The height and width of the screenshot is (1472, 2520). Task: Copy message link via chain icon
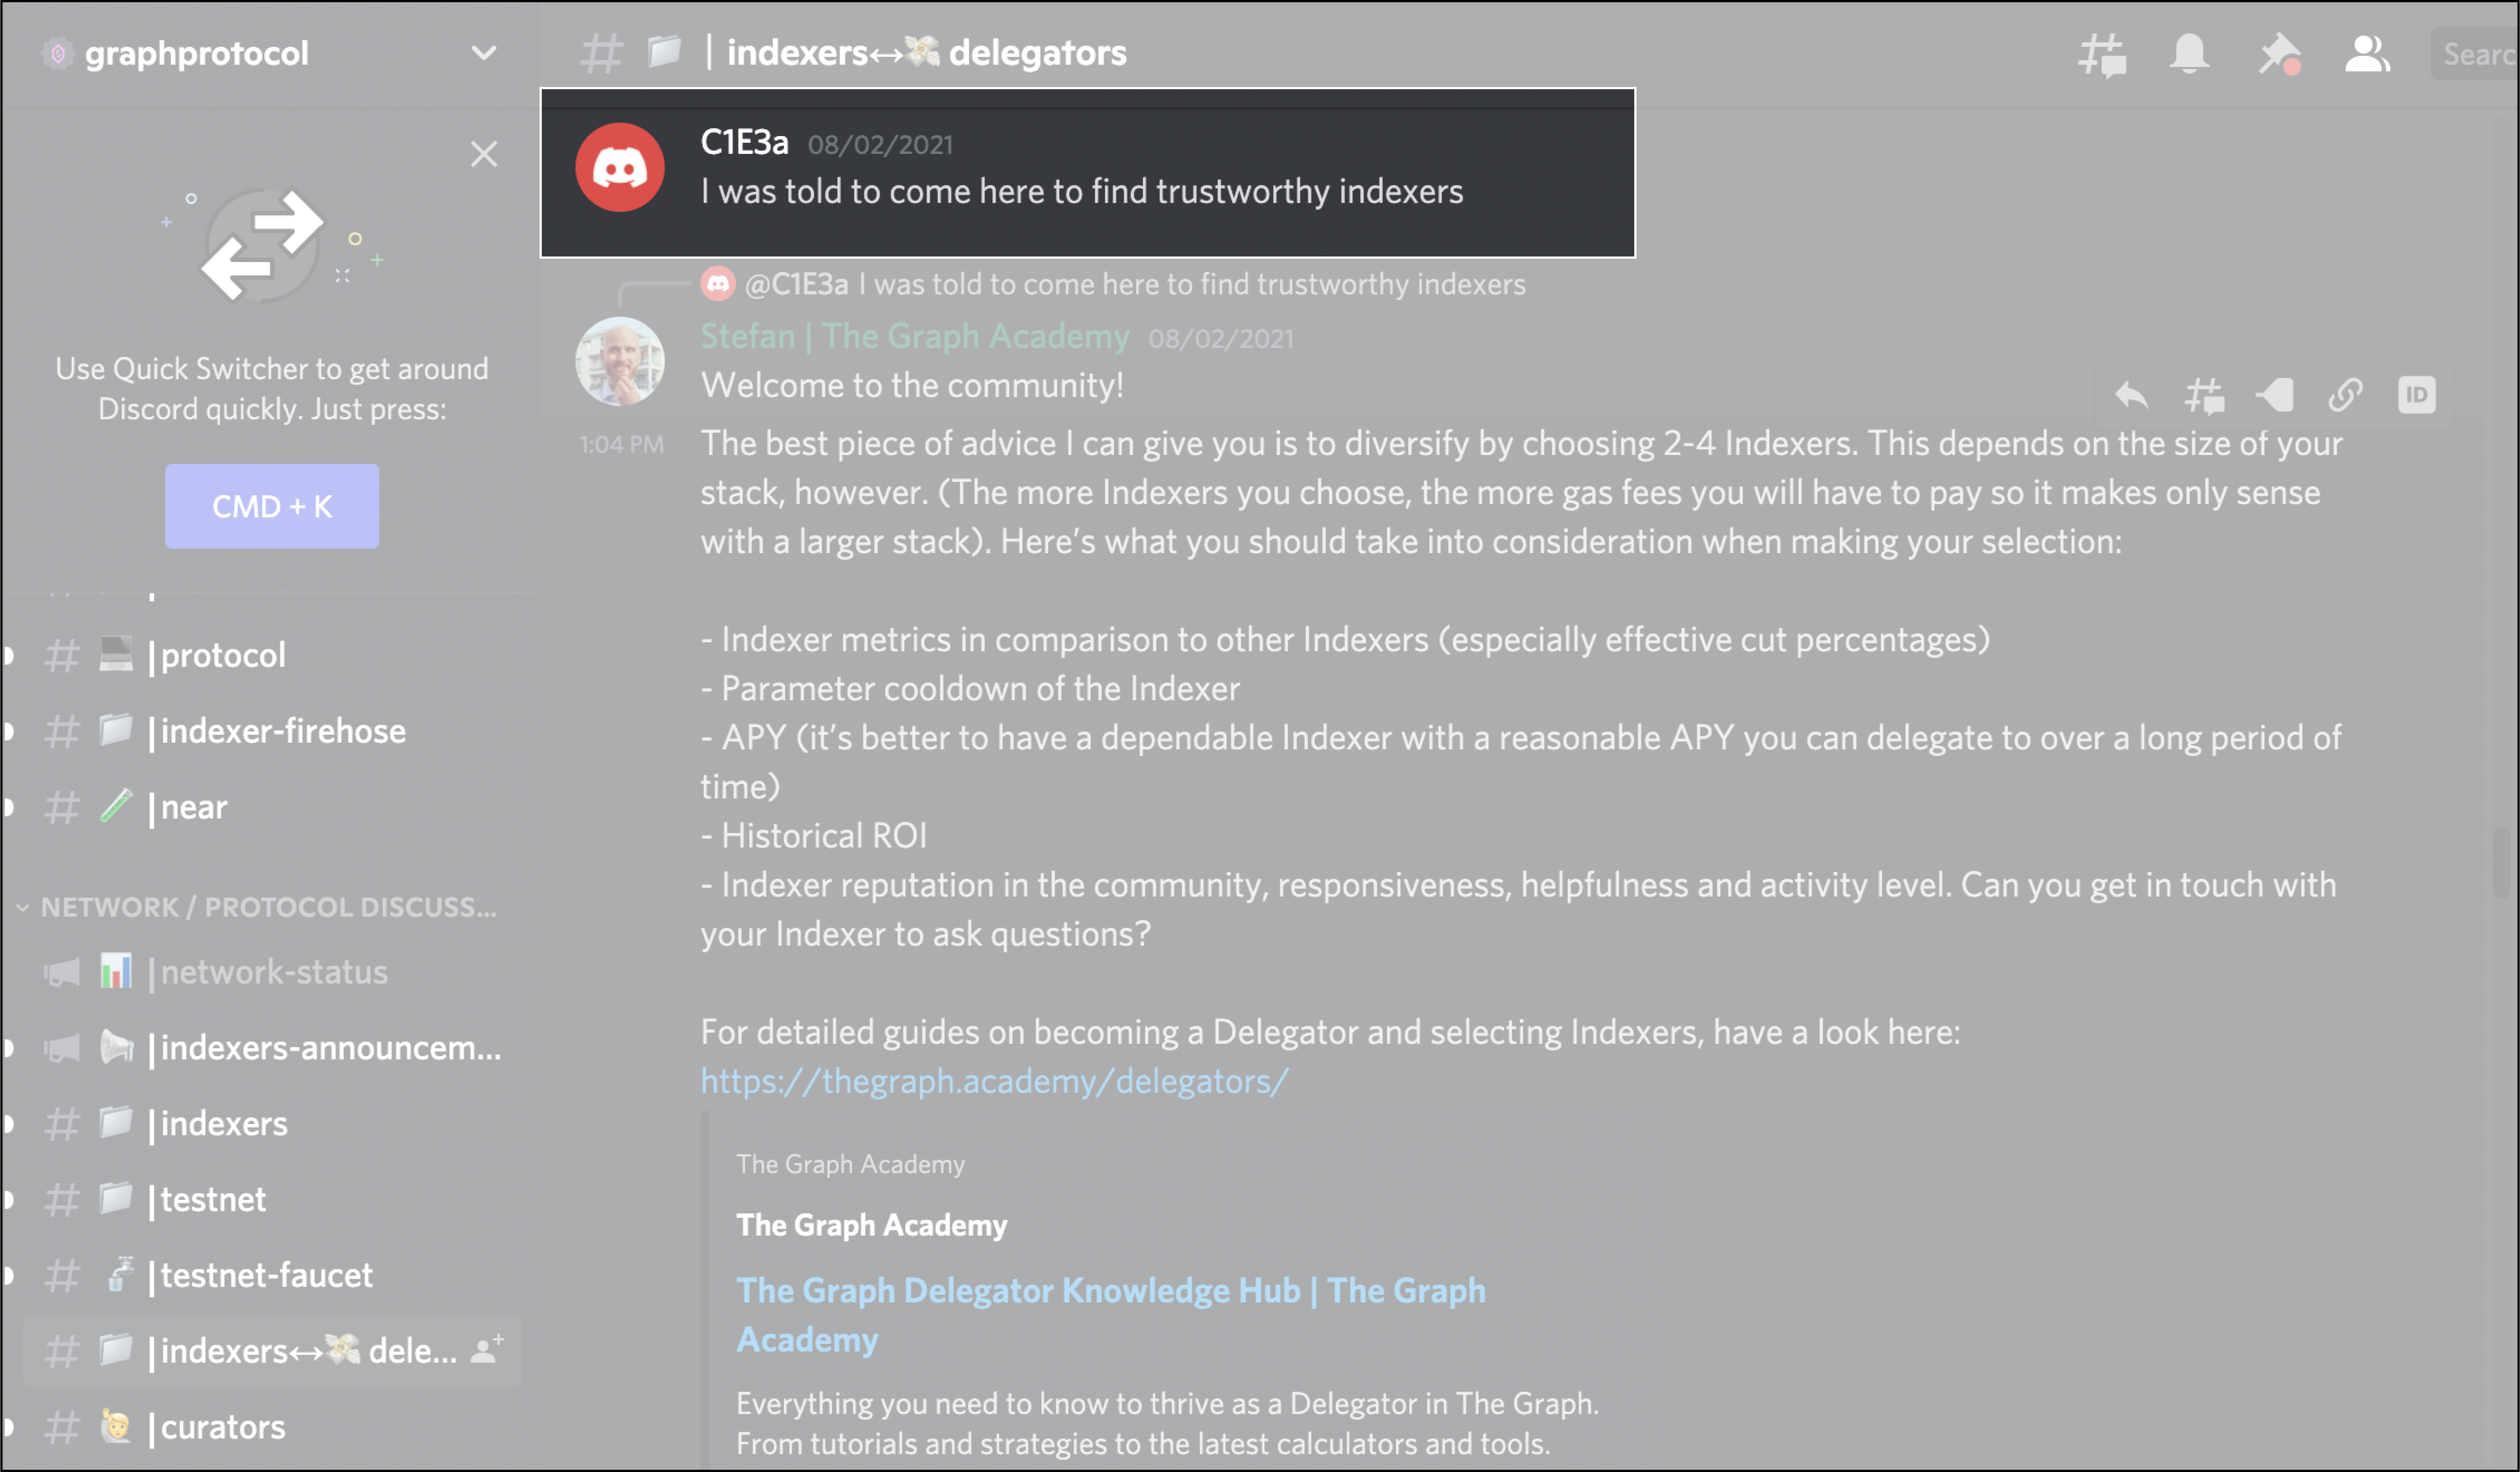click(2345, 396)
